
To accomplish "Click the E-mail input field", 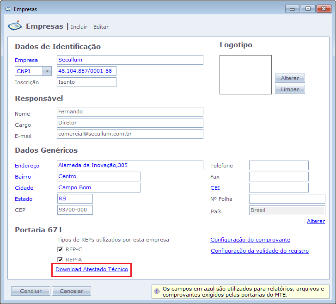I will (x=130, y=134).
